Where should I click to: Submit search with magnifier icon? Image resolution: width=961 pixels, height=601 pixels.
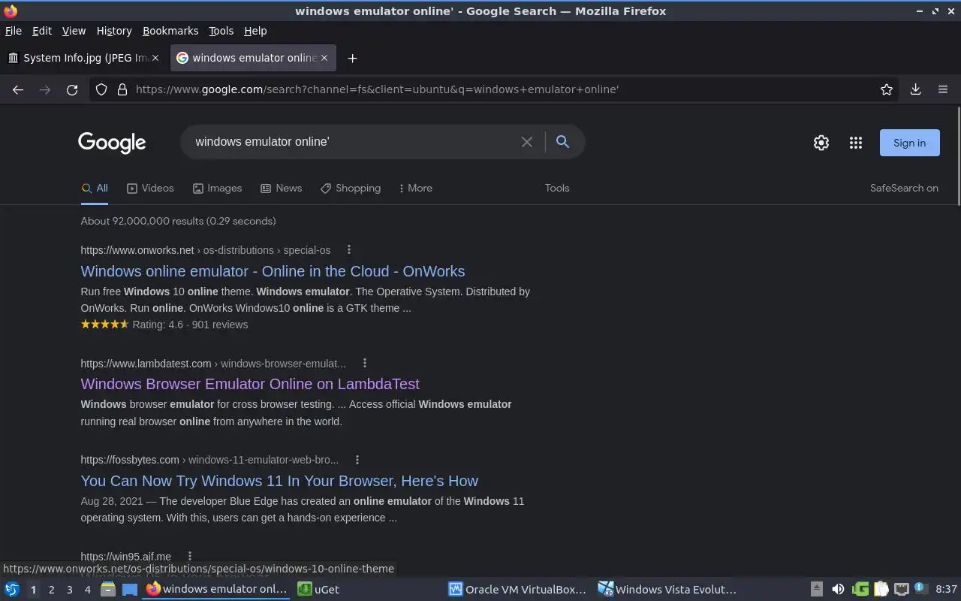[x=562, y=141]
